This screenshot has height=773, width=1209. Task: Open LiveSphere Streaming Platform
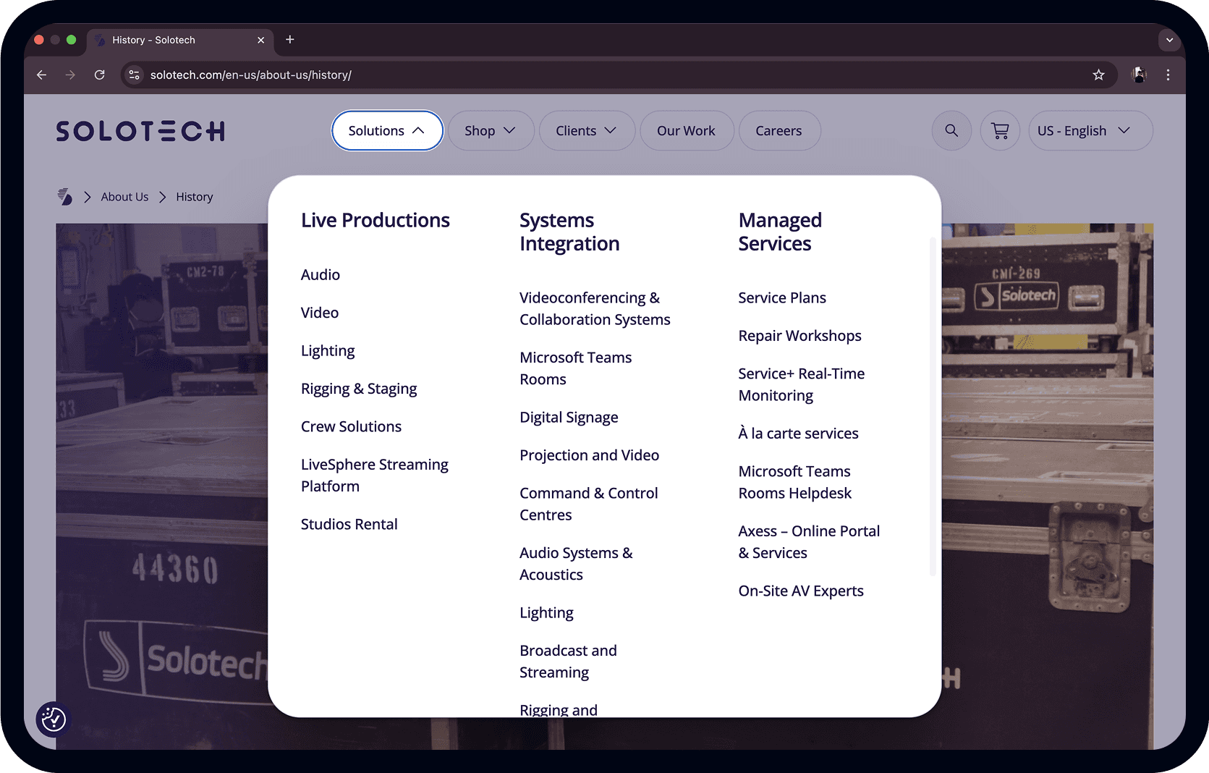(375, 476)
